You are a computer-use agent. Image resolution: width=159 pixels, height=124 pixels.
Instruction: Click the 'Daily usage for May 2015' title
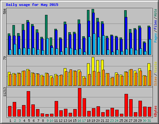[32, 5]
